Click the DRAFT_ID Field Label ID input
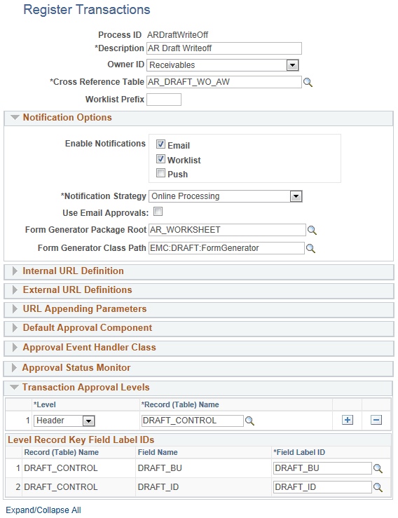398x518 pixels. pos(323,487)
